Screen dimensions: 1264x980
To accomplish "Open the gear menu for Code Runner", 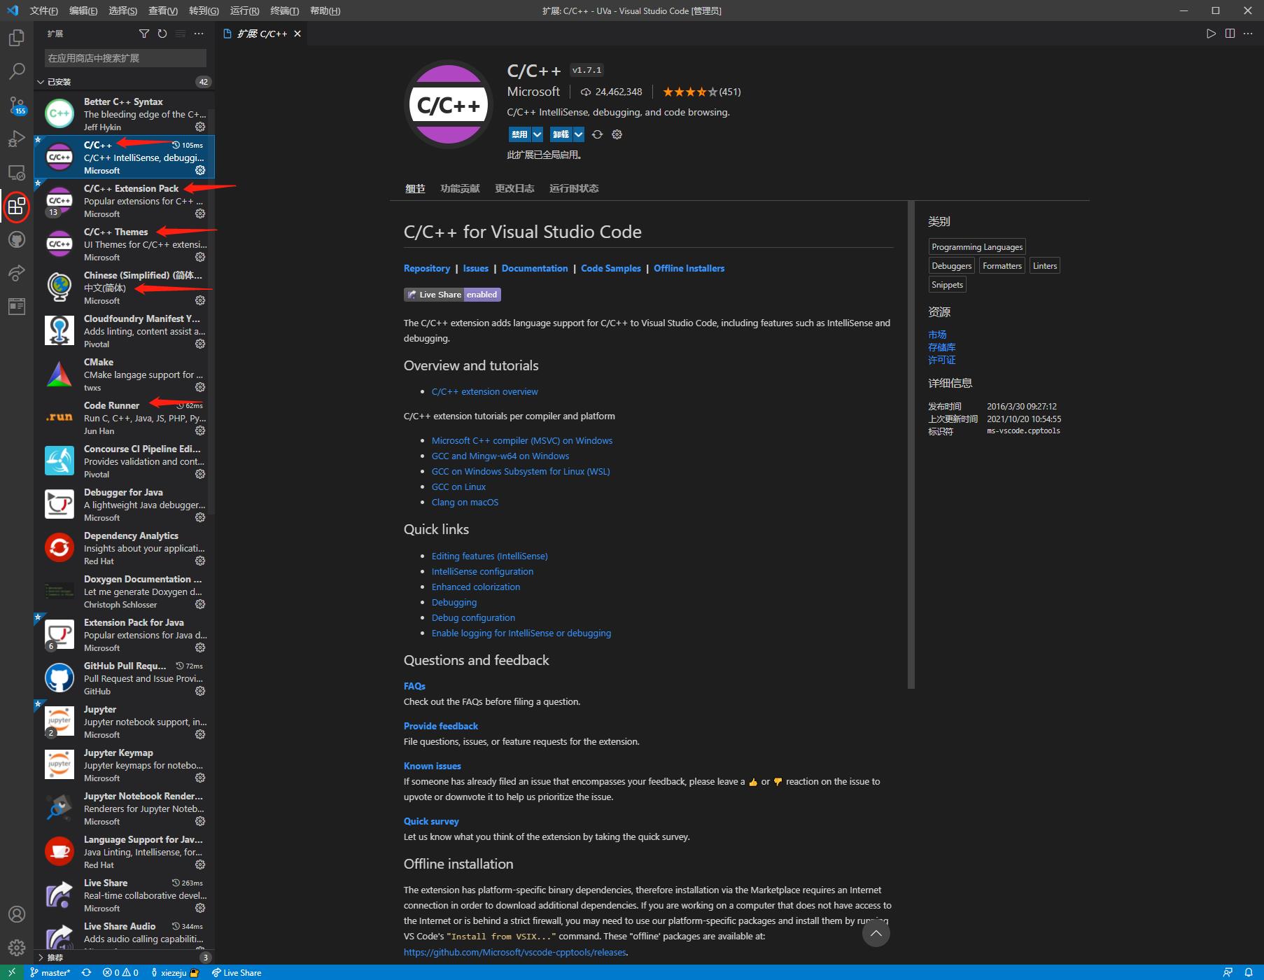I will (200, 430).
